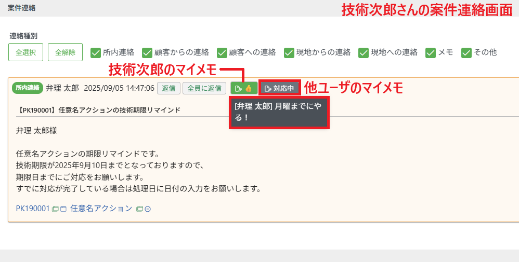
Task: Click the gray 対応中 memo badge
Action: [x=280, y=88]
